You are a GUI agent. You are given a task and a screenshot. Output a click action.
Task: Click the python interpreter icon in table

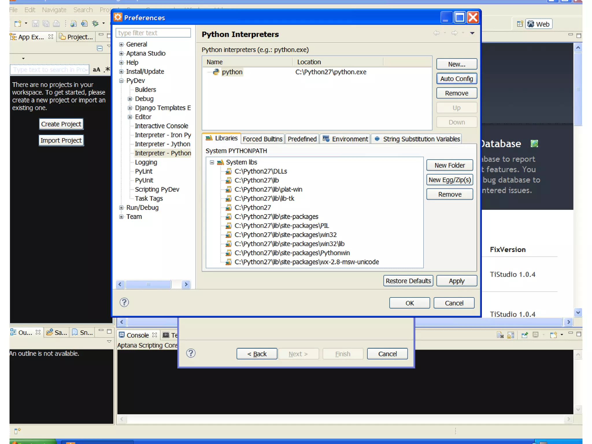[x=216, y=72]
